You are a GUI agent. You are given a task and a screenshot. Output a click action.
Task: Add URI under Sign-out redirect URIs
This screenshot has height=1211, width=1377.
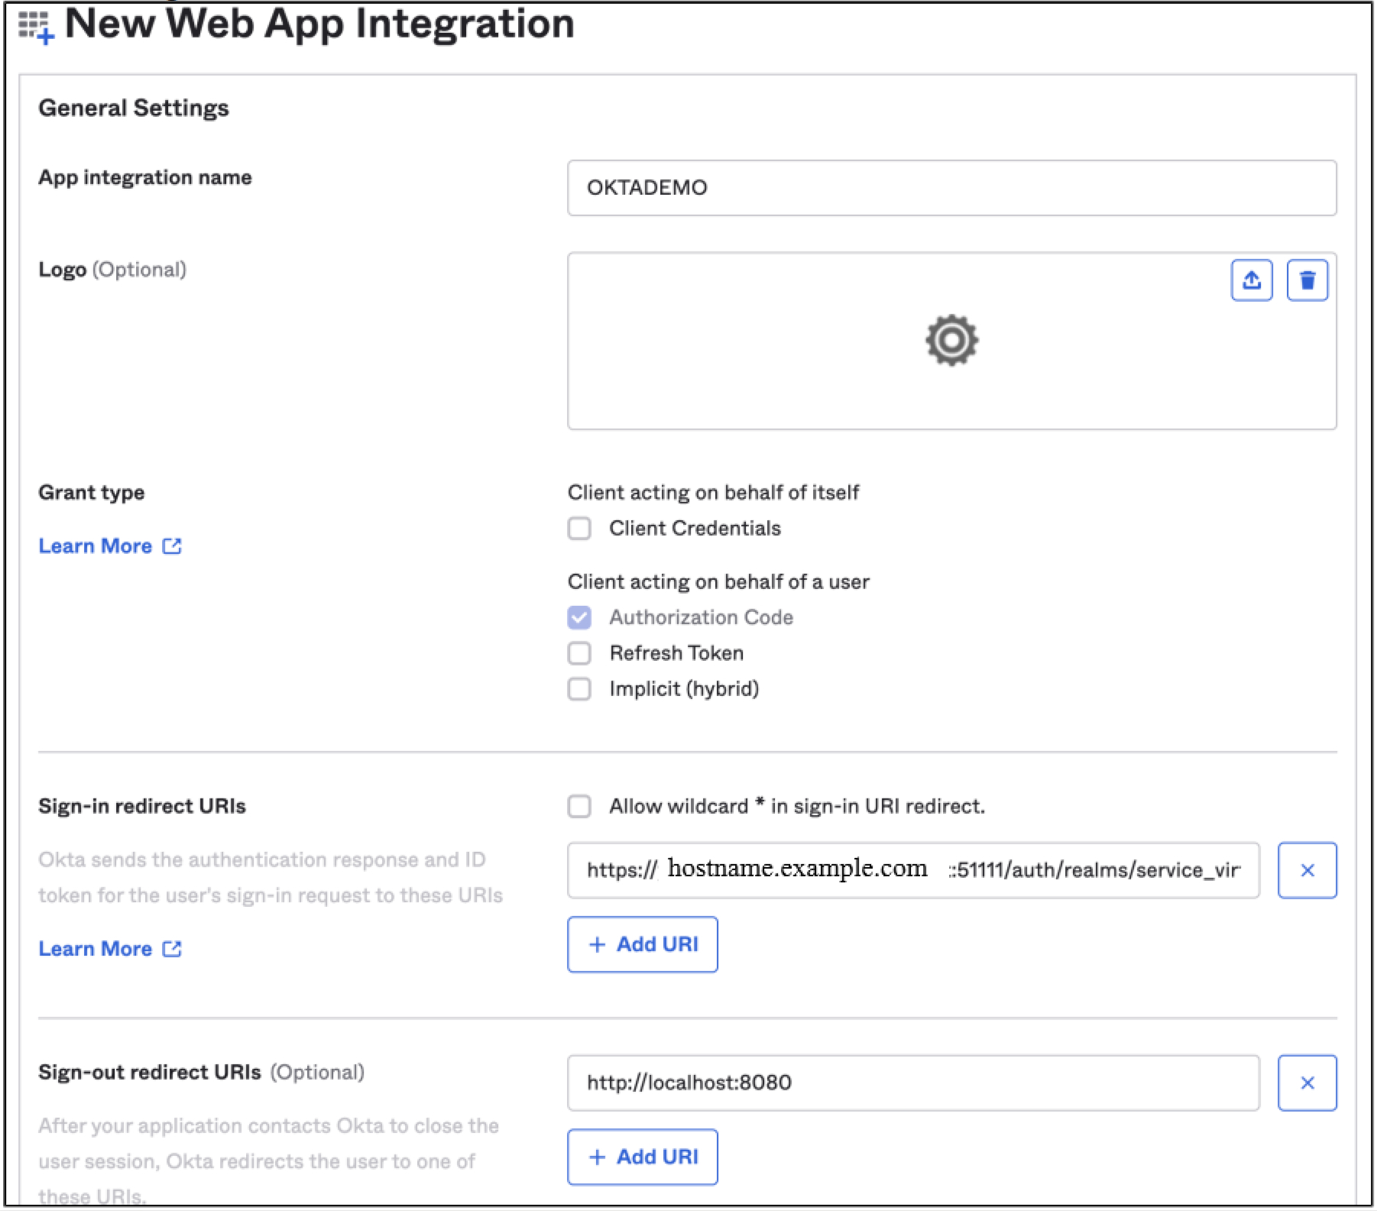642,1157
